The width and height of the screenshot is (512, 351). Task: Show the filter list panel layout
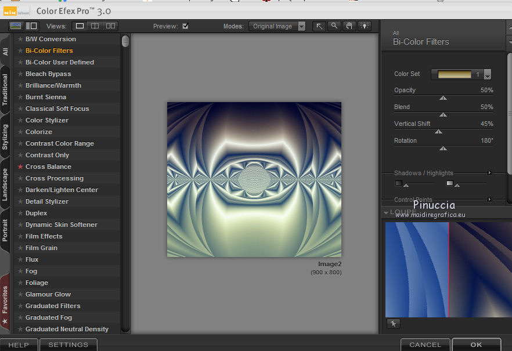click(x=31, y=26)
